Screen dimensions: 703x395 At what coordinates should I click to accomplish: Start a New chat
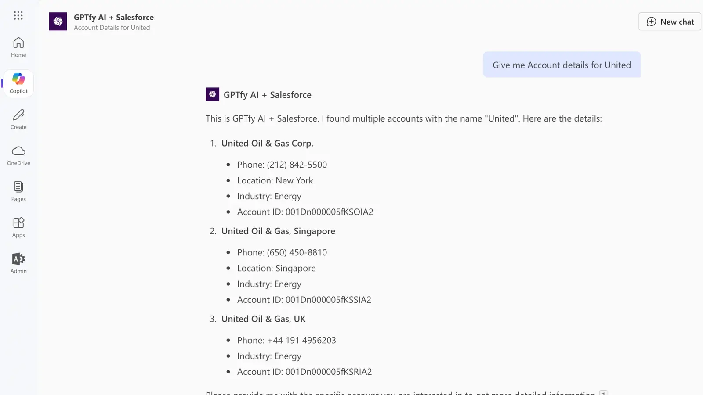[x=670, y=22]
